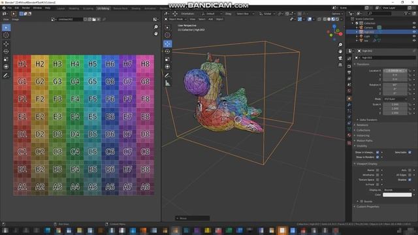The width and height of the screenshot is (418, 235).
Task: Expand the Custom Properties panel
Action: click(367, 207)
